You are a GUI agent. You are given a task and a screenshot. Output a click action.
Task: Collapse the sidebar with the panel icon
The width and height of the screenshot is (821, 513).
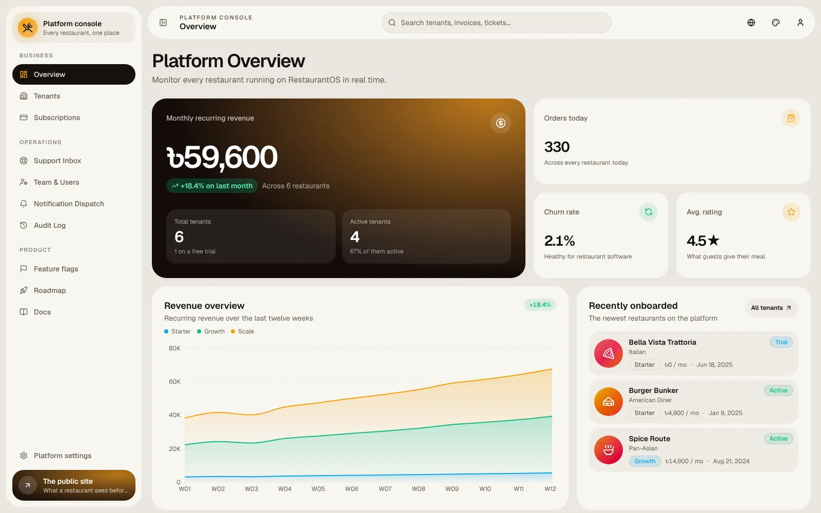click(x=163, y=23)
